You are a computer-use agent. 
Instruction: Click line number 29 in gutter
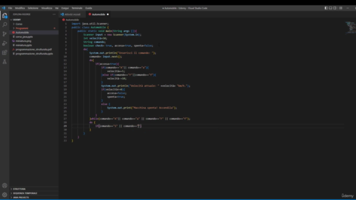[x=65, y=126]
